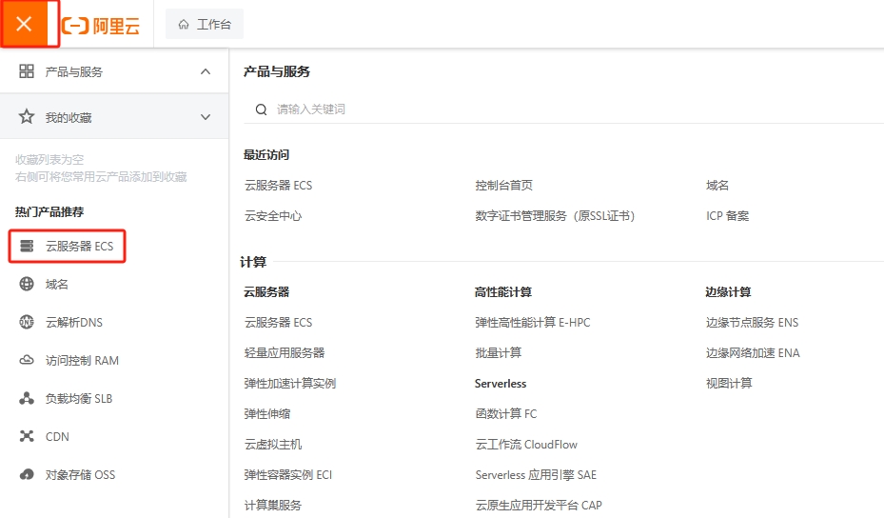884x518 pixels.
Task: Open 域名 in the hot products list
Action: pos(56,285)
